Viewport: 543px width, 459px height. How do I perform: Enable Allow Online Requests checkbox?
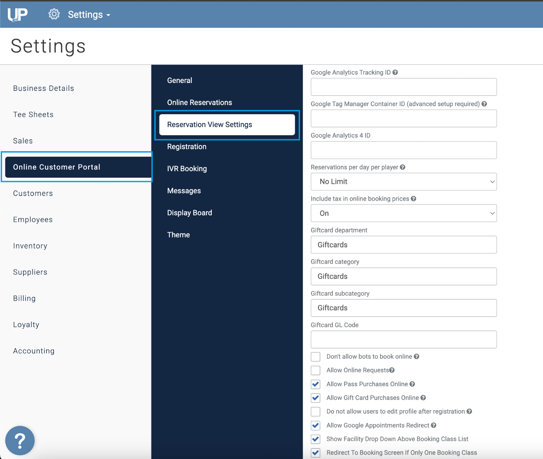tap(316, 370)
